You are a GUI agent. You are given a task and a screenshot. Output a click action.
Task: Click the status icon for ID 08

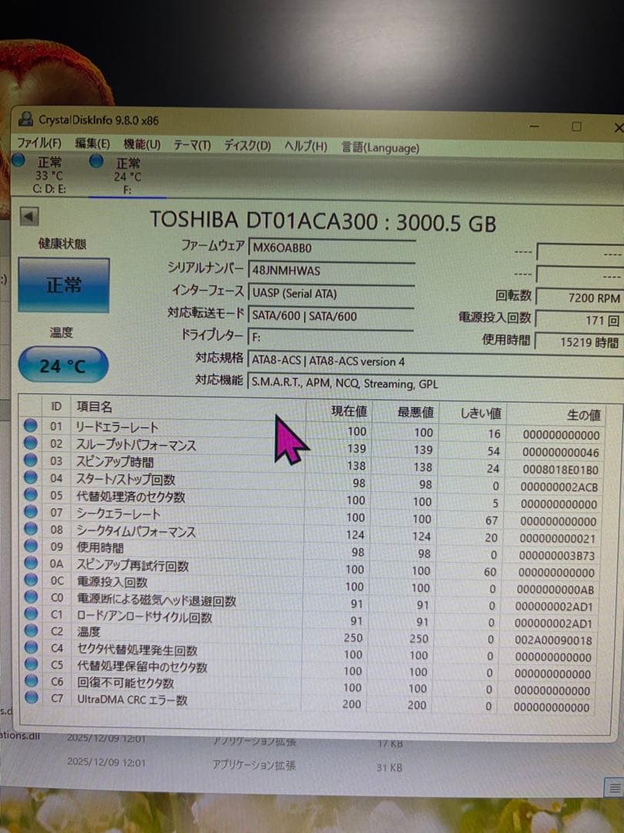click(31, 528)
